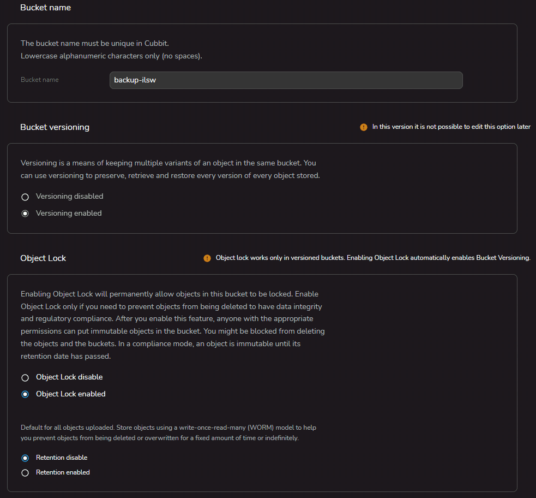
Task: Click the versioning description paragraph
Action: [x=170, y=169]
